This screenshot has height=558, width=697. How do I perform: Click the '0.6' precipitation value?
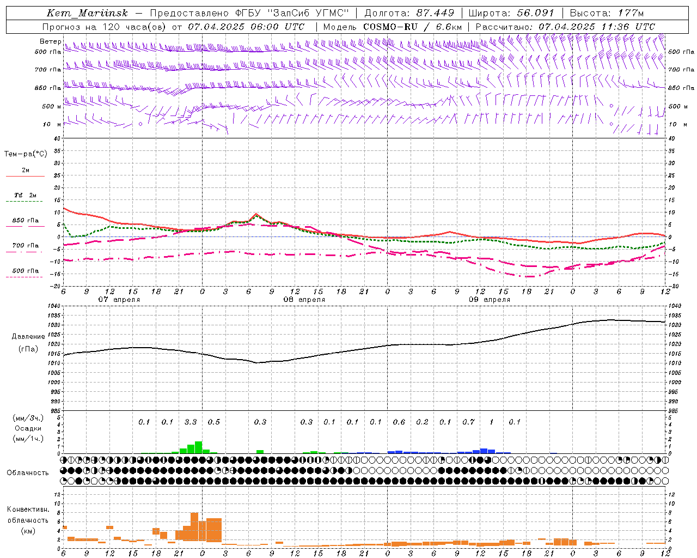(x=399, y=422)
